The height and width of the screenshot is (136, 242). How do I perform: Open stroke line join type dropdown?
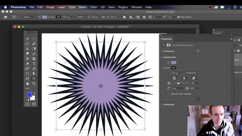(195, 78)
